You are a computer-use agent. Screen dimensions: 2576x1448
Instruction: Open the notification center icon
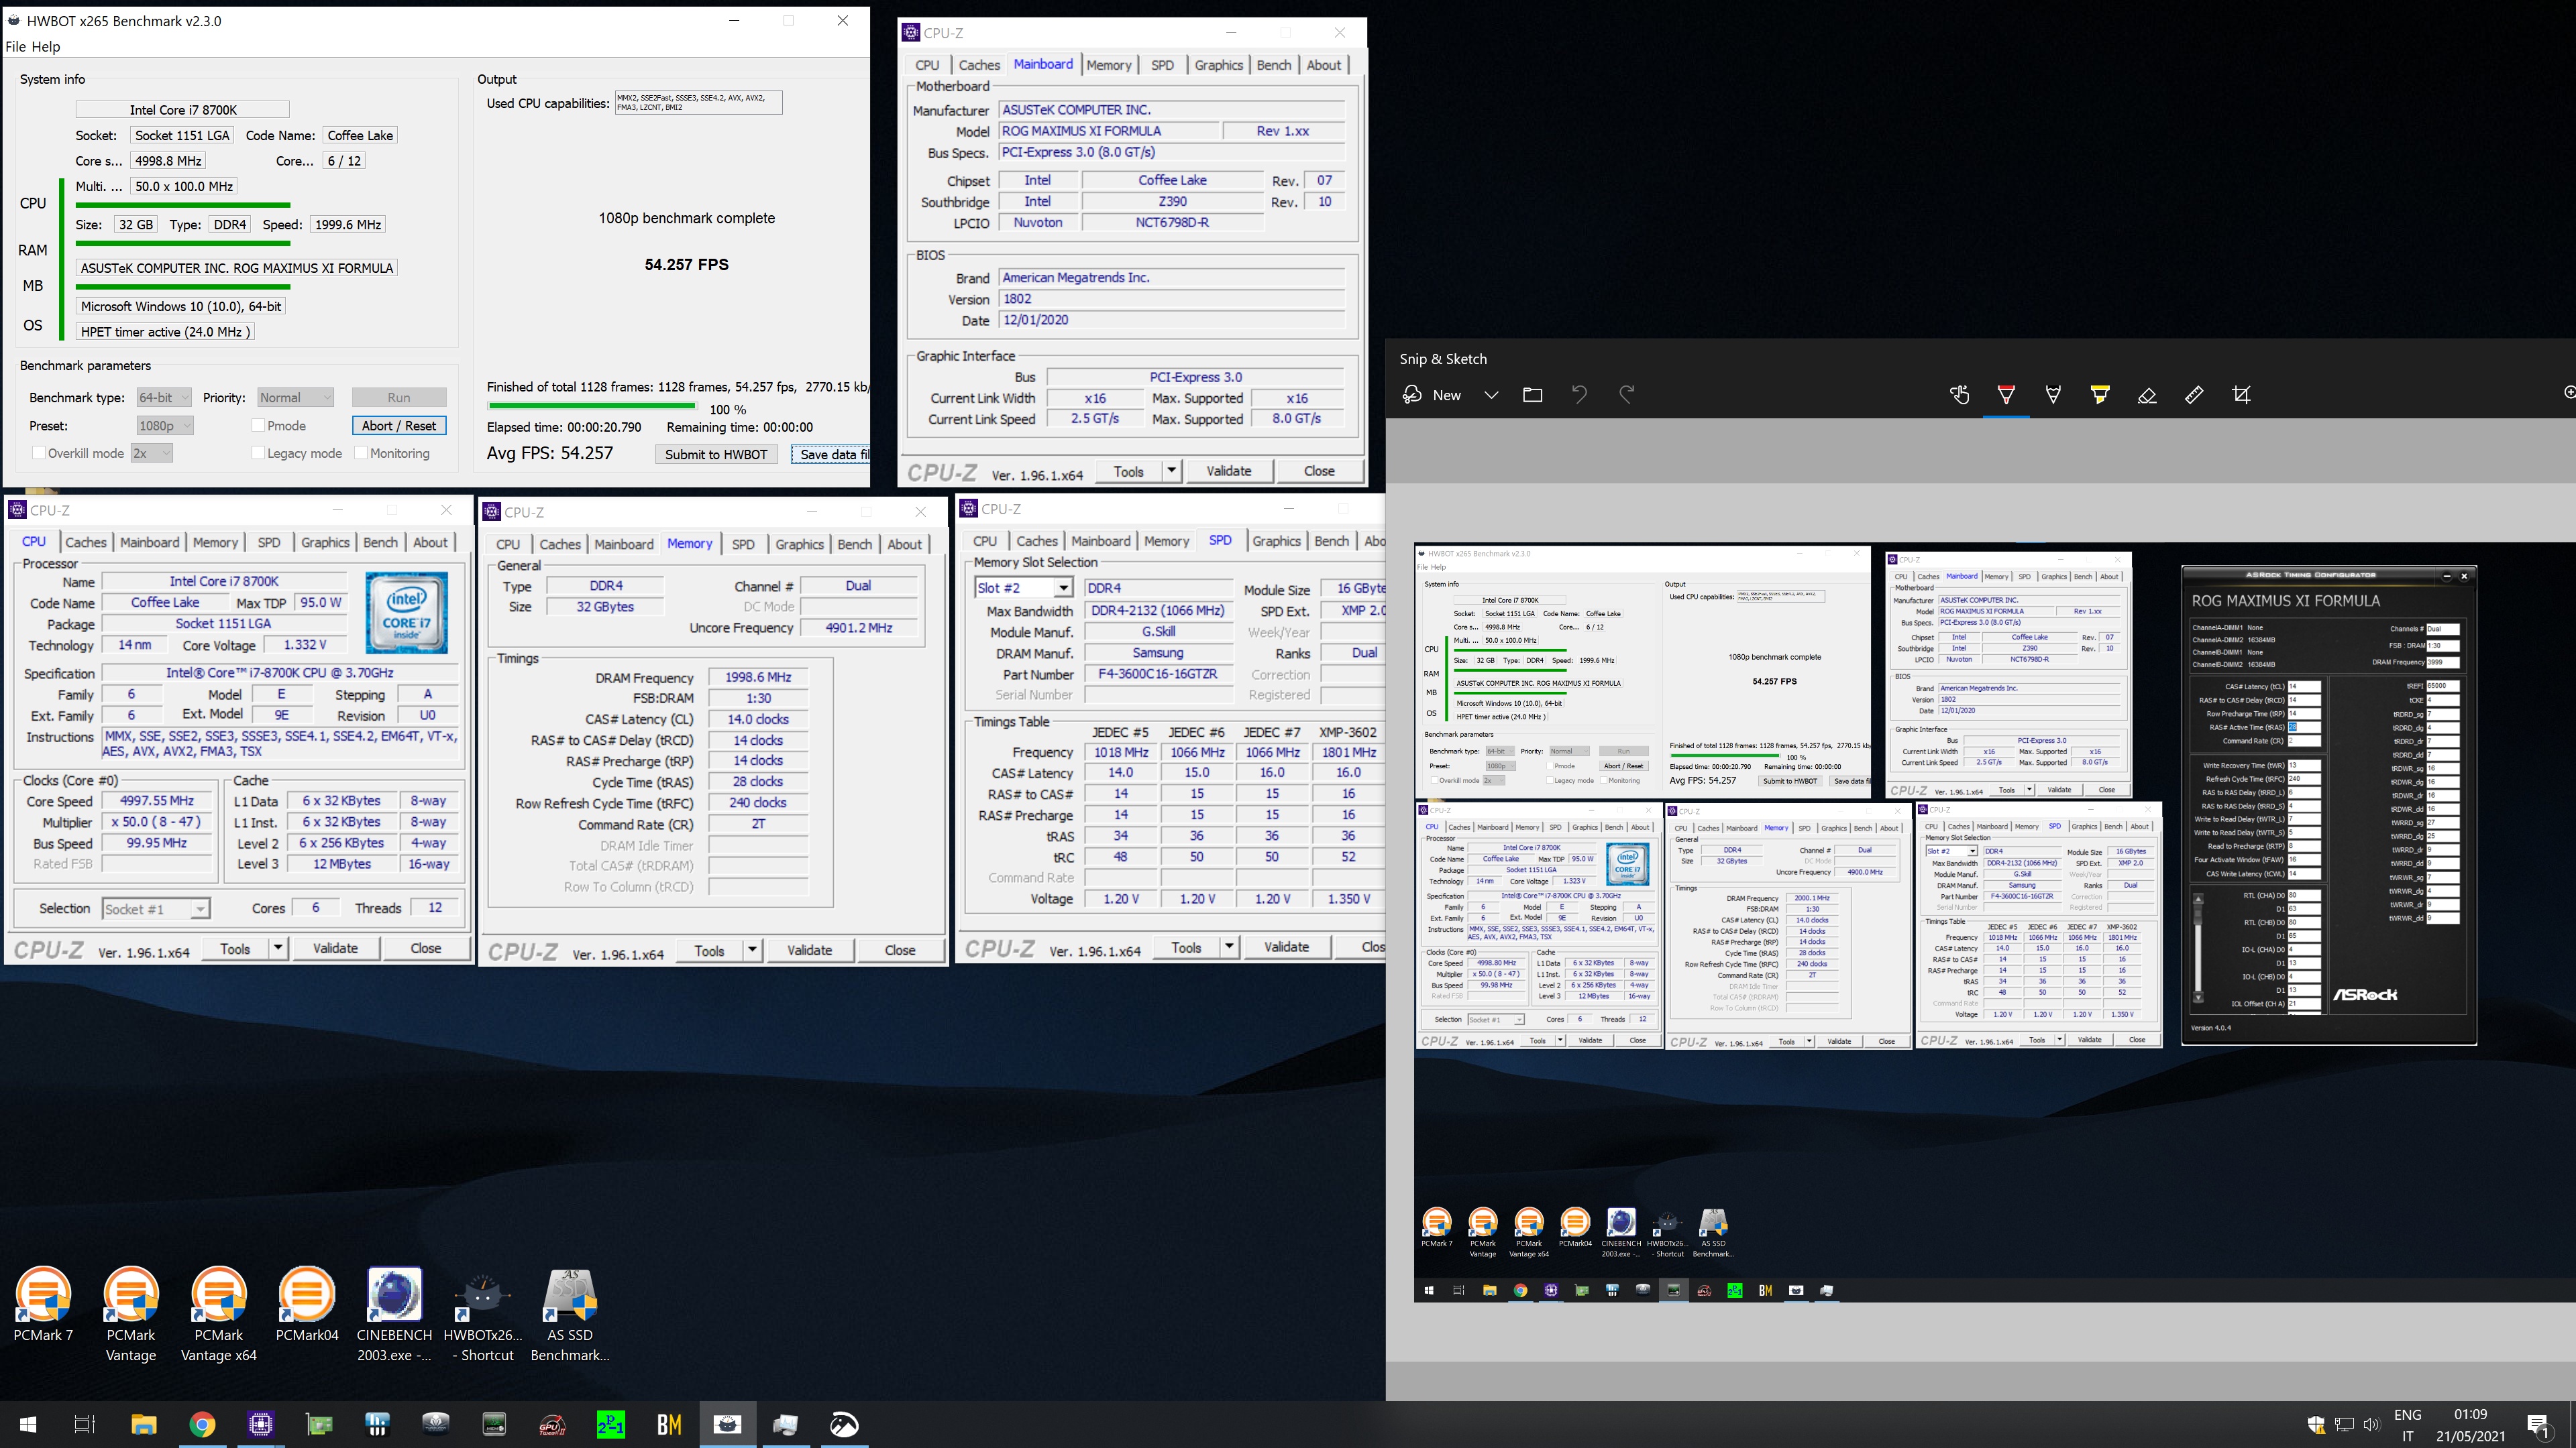tap(2538, 1425)
